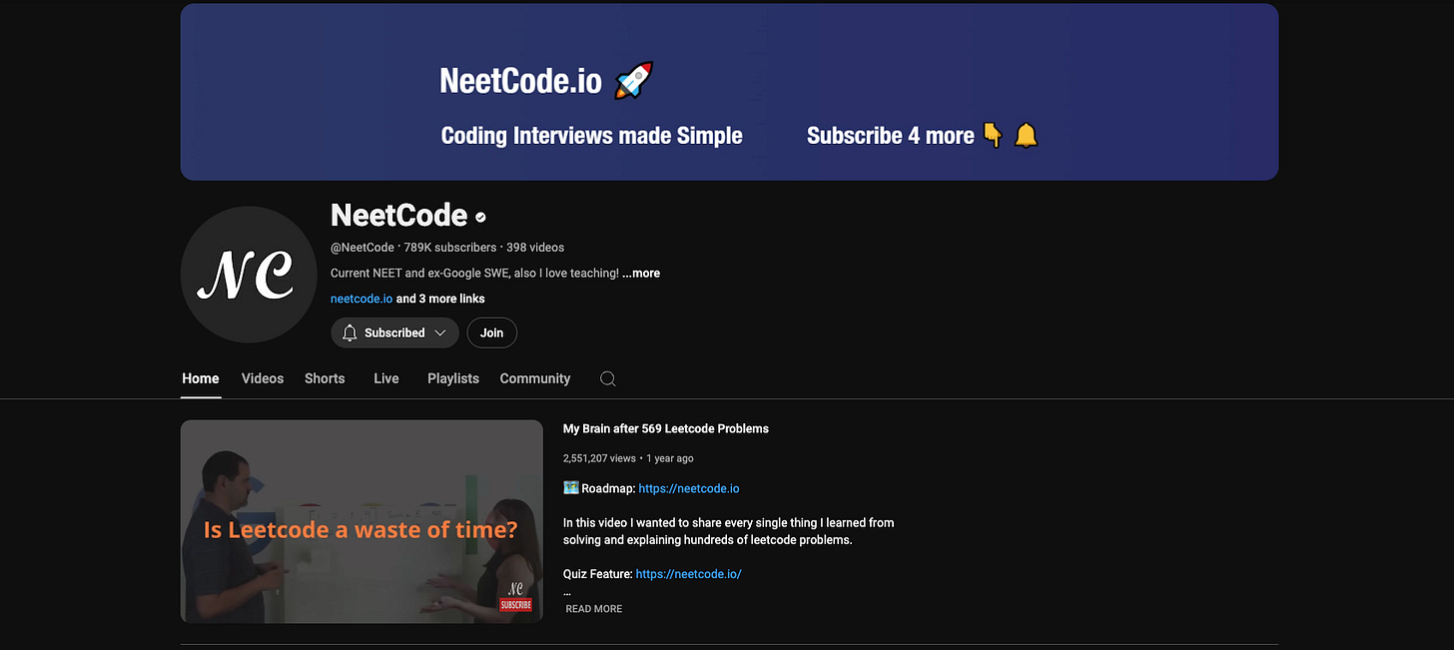Switch to the Live tab
The image size is (1454, 650).
tap(386, 378)
